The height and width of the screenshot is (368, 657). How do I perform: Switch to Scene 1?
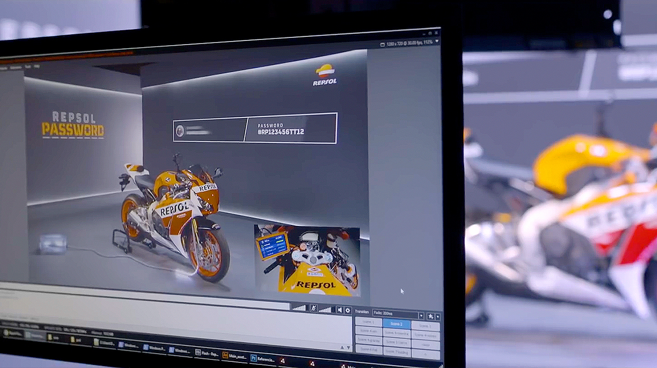click(369, 322)
